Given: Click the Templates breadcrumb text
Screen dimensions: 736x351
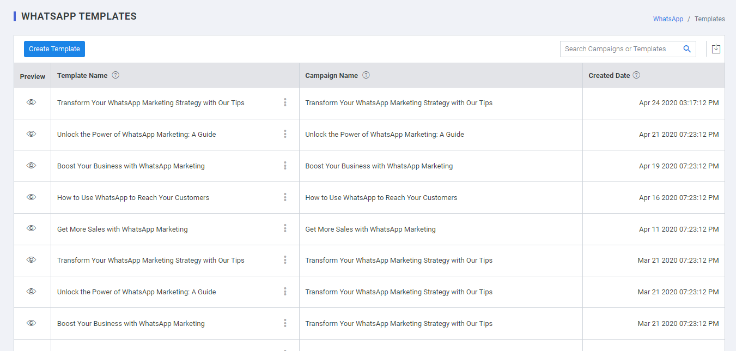Looking at the screenshot, I should pyautogui.click(x=710, y=19).
